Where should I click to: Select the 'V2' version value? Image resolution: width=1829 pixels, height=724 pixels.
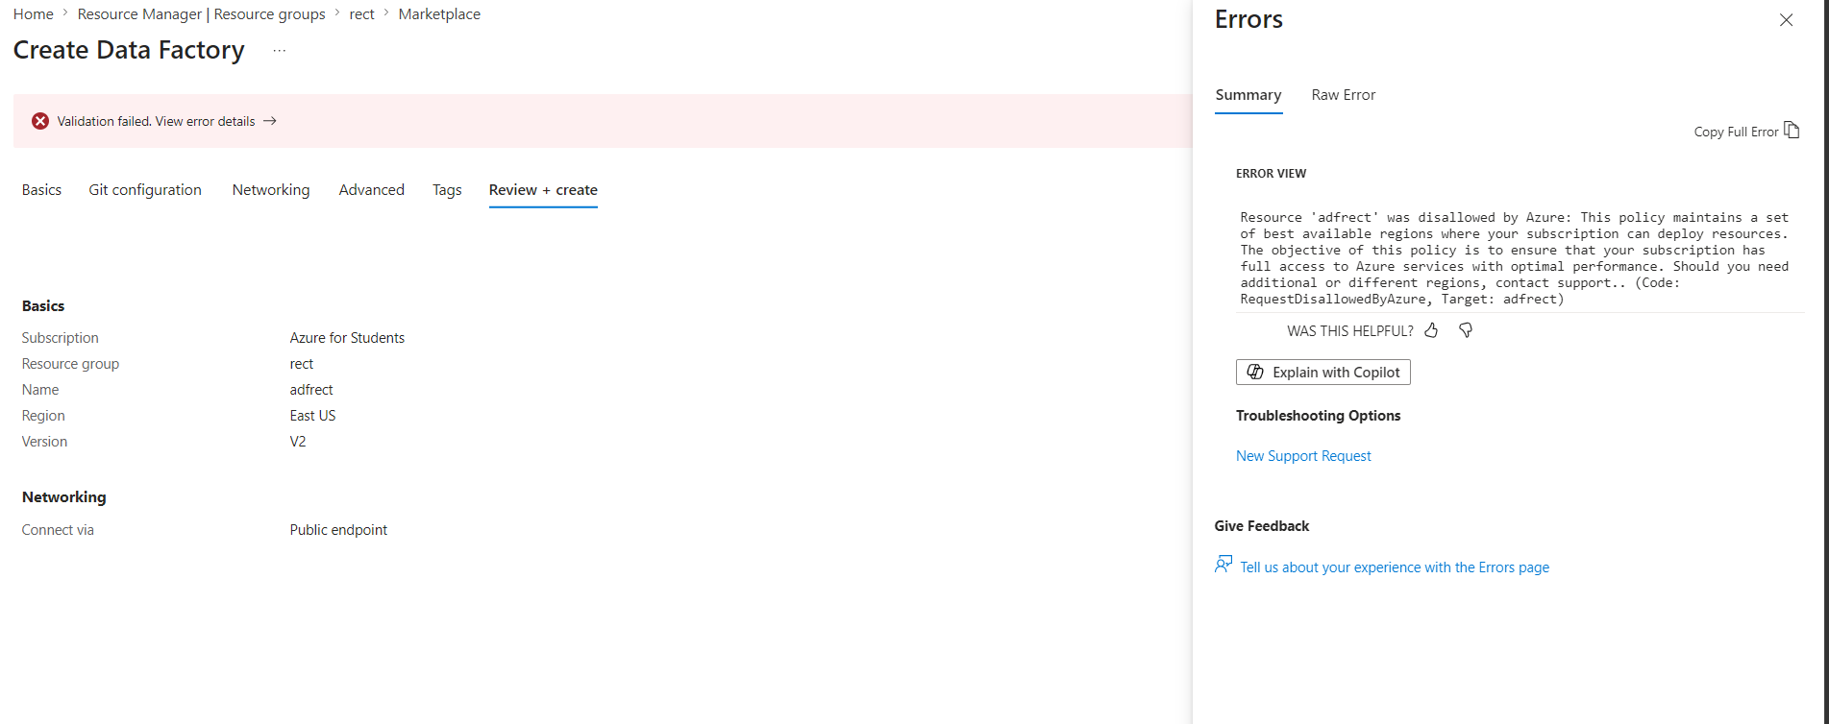click(x=298, y=442)
